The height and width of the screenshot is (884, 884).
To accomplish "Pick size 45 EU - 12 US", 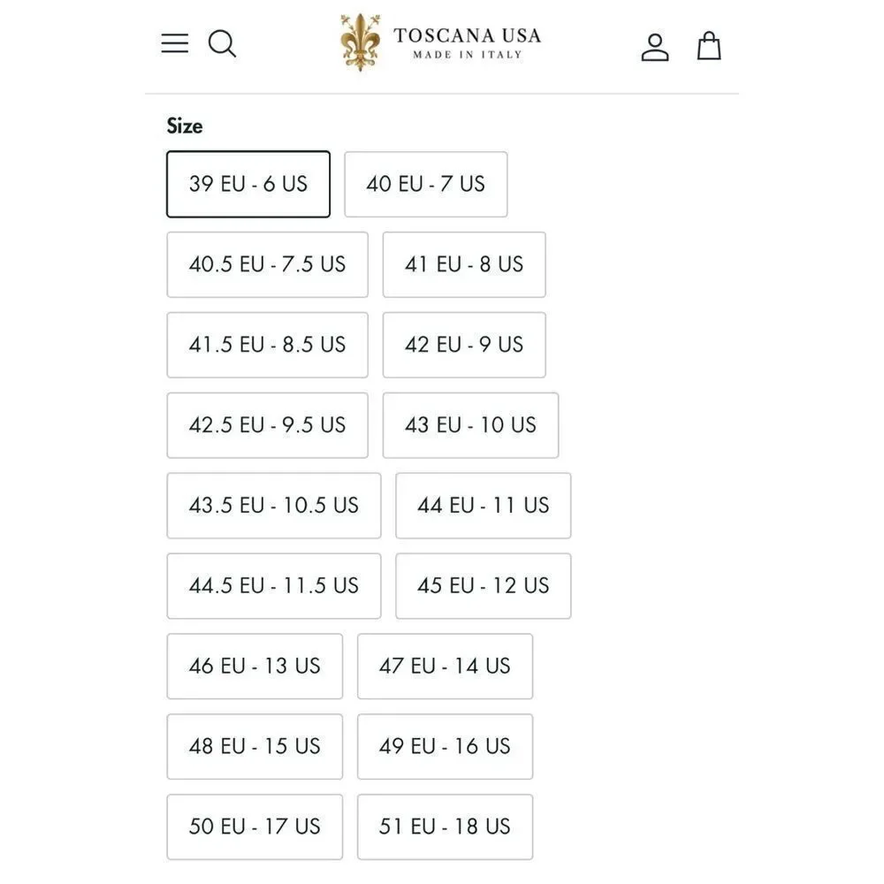I will pyautogui.click(x=484, y=586).
